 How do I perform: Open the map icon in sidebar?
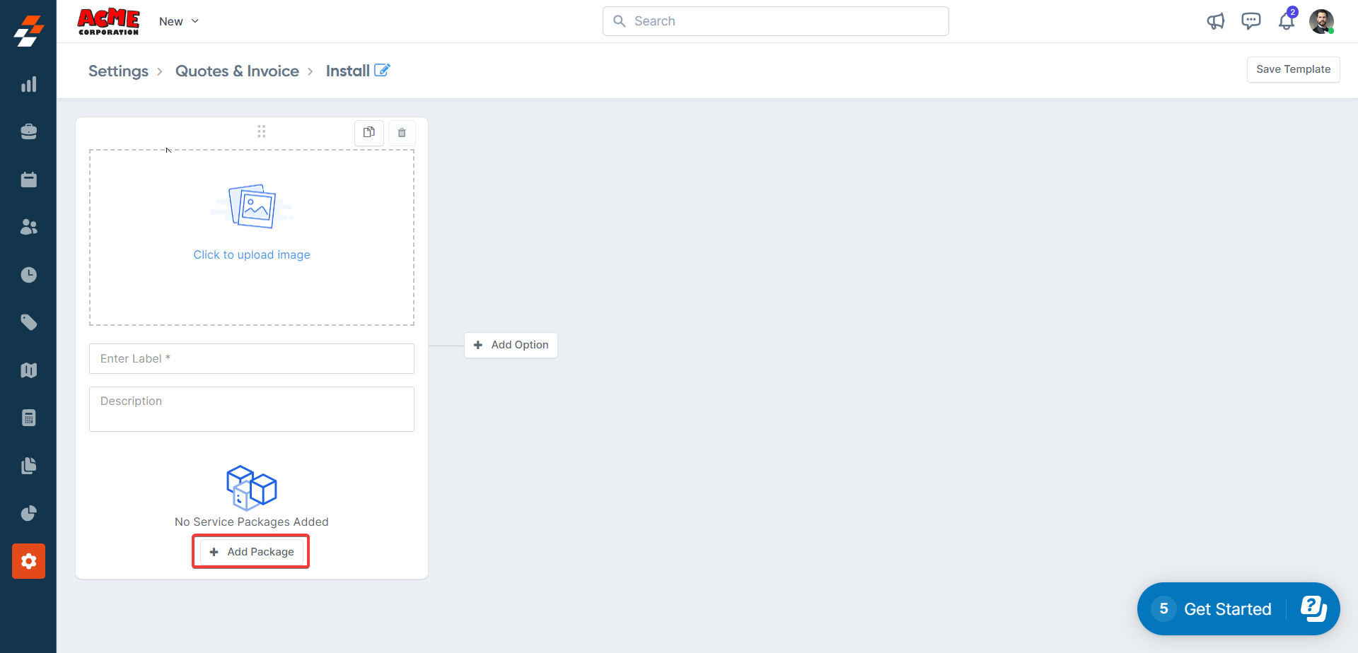click(28, 370)
